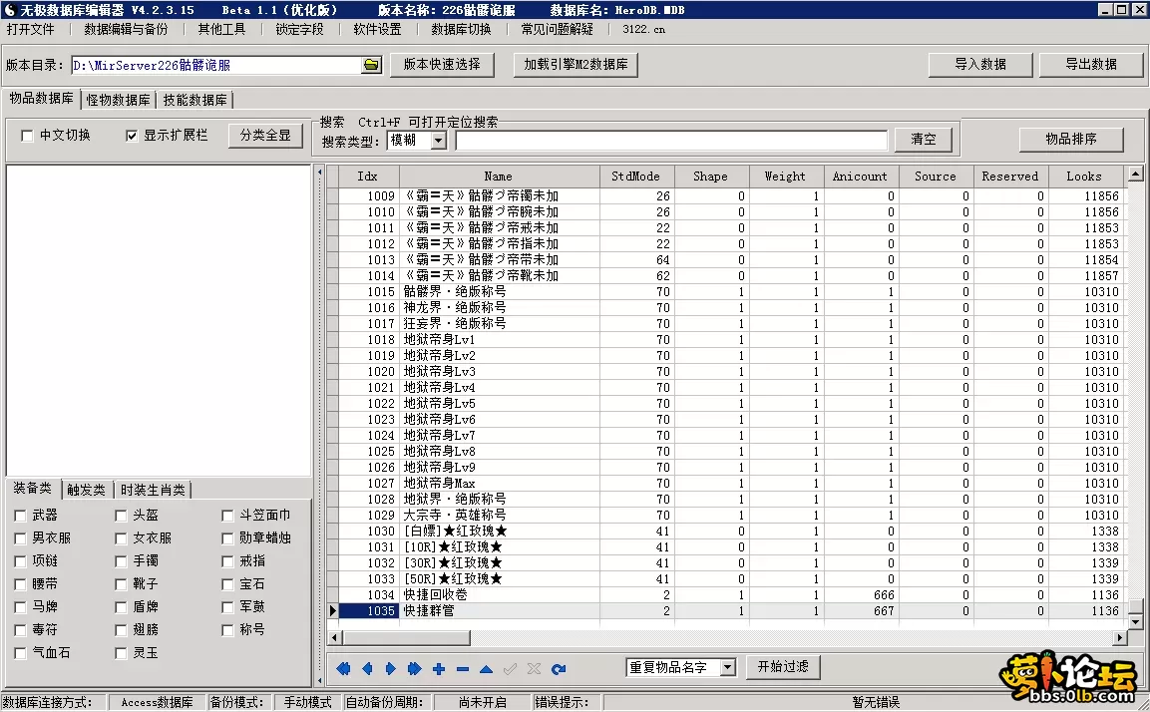This screenshot has height=712, width=1150.
Task: Select 时装生肖类 tab
Action: 153,490
